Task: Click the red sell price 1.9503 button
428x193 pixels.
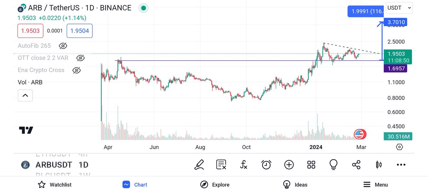Action: coord(30,31)
